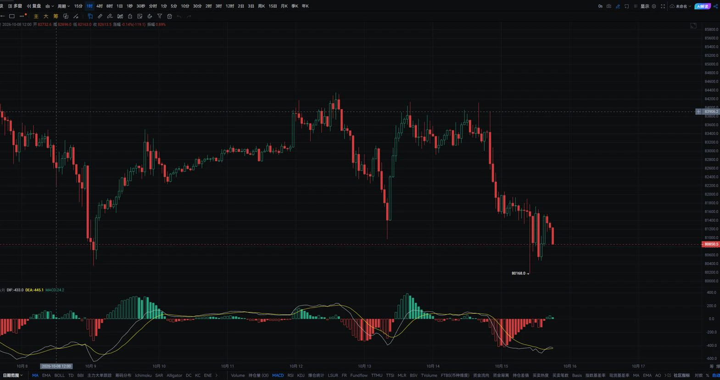Open the 未命名 layout name dropdown
Viewport: 720px width, 380px height.
(681, 6)
